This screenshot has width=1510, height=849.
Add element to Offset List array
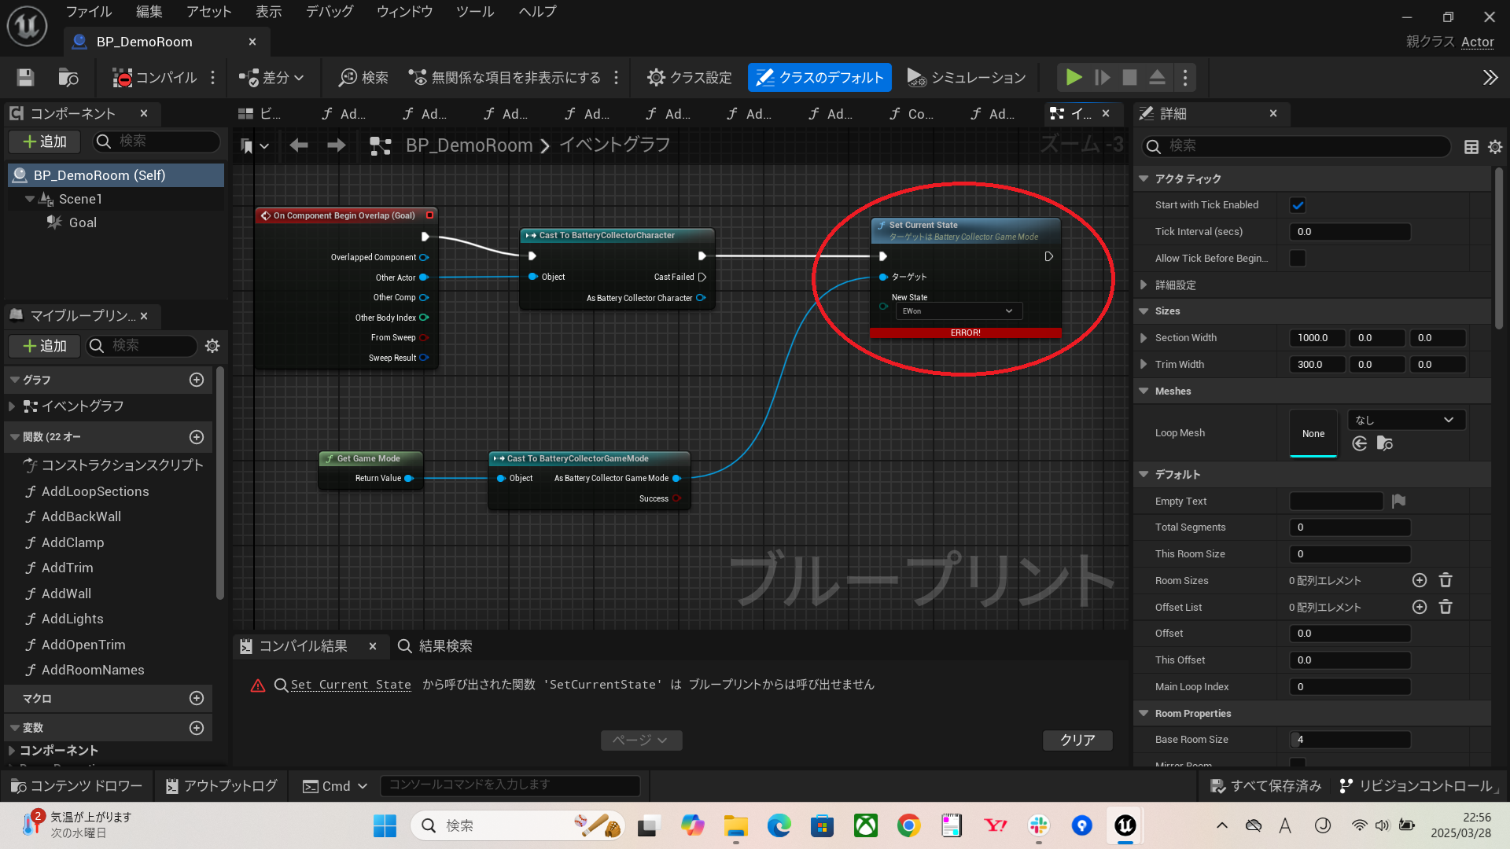[x=1420, y=607]
